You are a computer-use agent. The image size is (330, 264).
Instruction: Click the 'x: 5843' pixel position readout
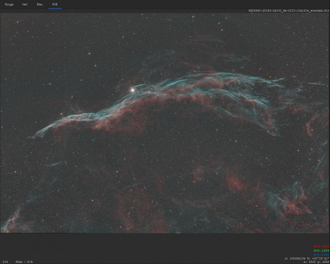(309, 262)
